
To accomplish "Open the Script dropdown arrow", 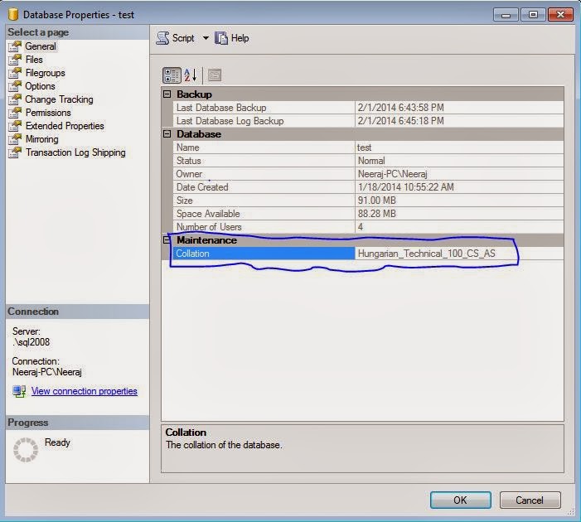I will pyautogui.click(x=206, y=38).
